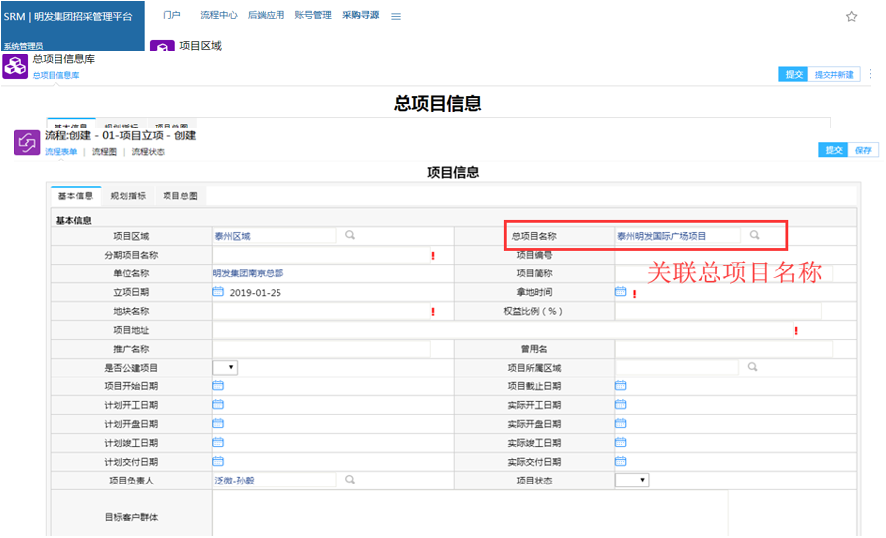Click search icon in 项目所属区域 field
Viewport: 886px width, 538px height.
click(x=754, y=367)
